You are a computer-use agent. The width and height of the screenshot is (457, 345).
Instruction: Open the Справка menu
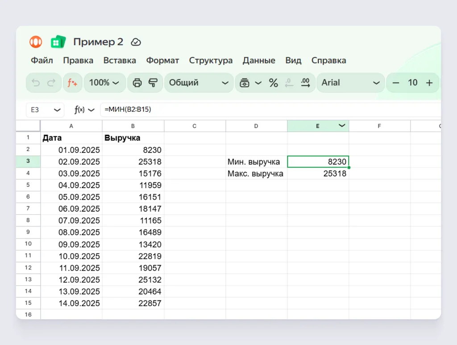(x=329, y=61)
